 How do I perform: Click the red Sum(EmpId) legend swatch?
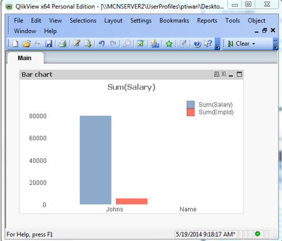(190, 112)
